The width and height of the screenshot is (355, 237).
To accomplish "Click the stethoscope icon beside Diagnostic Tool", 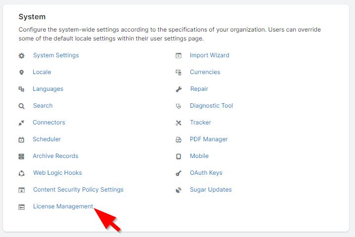I will 178,106.
